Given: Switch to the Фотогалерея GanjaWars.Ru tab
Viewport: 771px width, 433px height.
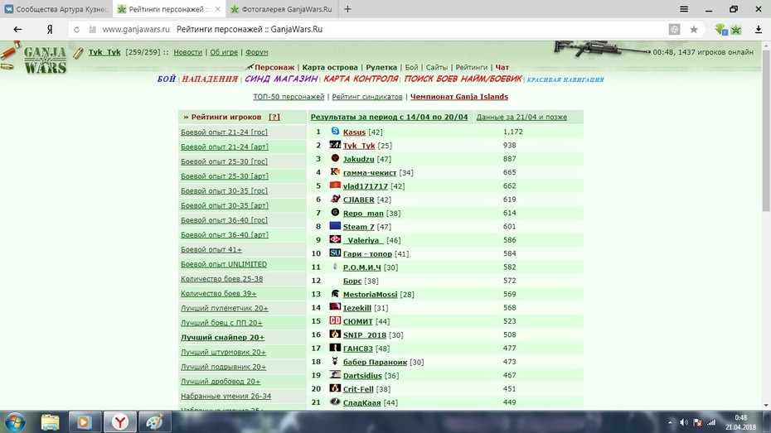Looking at the screenshot, I should [282, 9].
